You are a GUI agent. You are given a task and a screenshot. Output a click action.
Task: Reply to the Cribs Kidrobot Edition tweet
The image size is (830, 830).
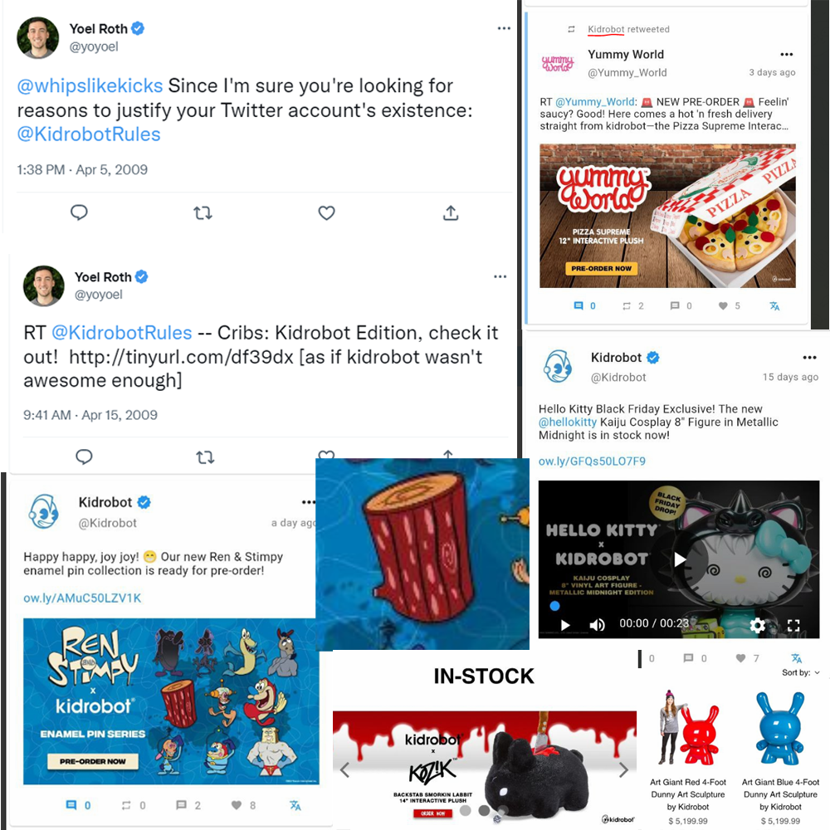point(84,456)
